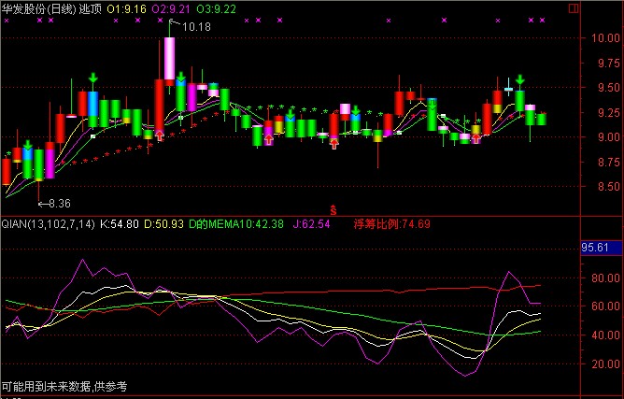
Task: Click the 浮筹比例:74.69 readout
Action: point(391,224)
